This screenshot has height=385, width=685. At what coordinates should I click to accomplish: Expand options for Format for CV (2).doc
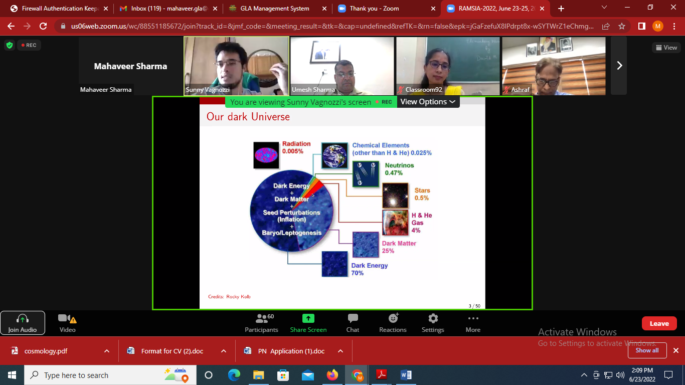[x=223, y=351]
